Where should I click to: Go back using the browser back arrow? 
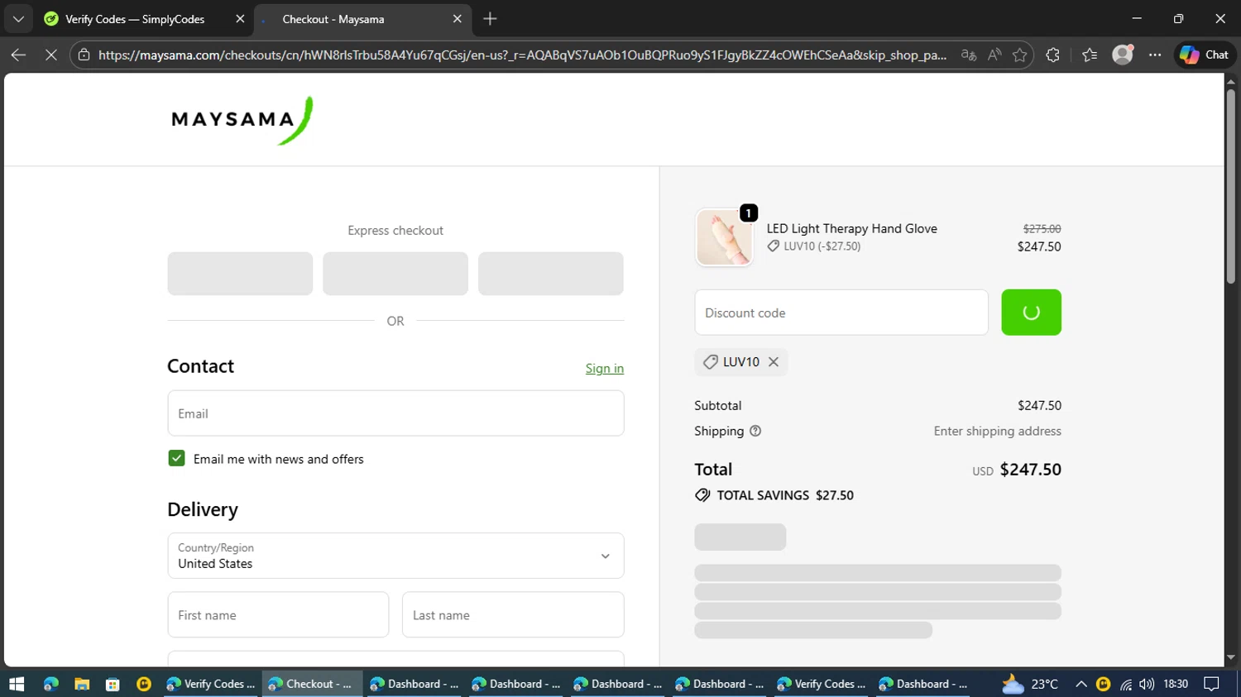(18, 55)
